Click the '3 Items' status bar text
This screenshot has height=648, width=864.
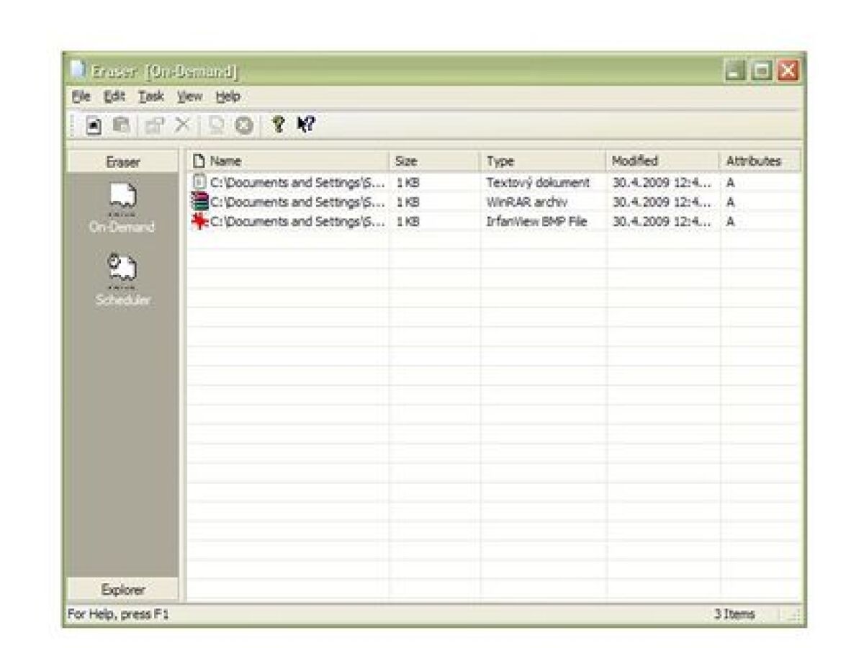click(734, 614)
